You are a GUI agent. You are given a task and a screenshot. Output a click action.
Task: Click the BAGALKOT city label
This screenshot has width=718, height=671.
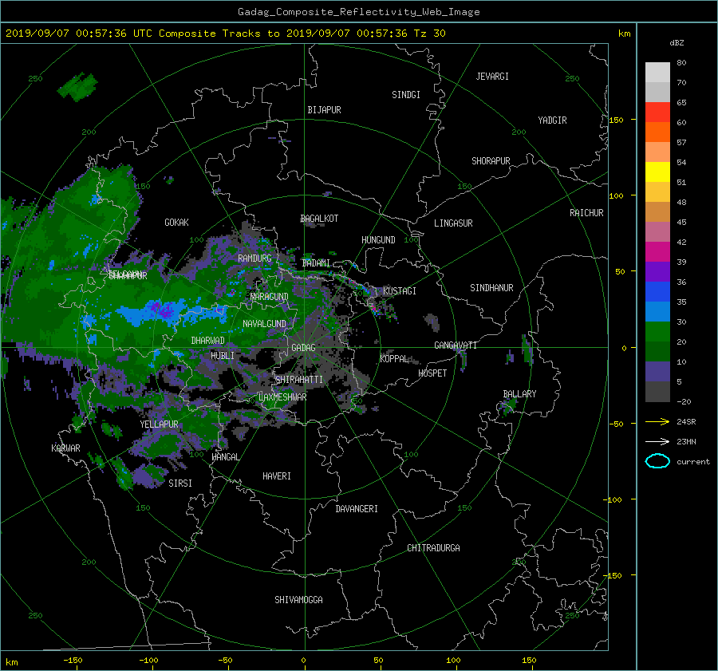319,219
